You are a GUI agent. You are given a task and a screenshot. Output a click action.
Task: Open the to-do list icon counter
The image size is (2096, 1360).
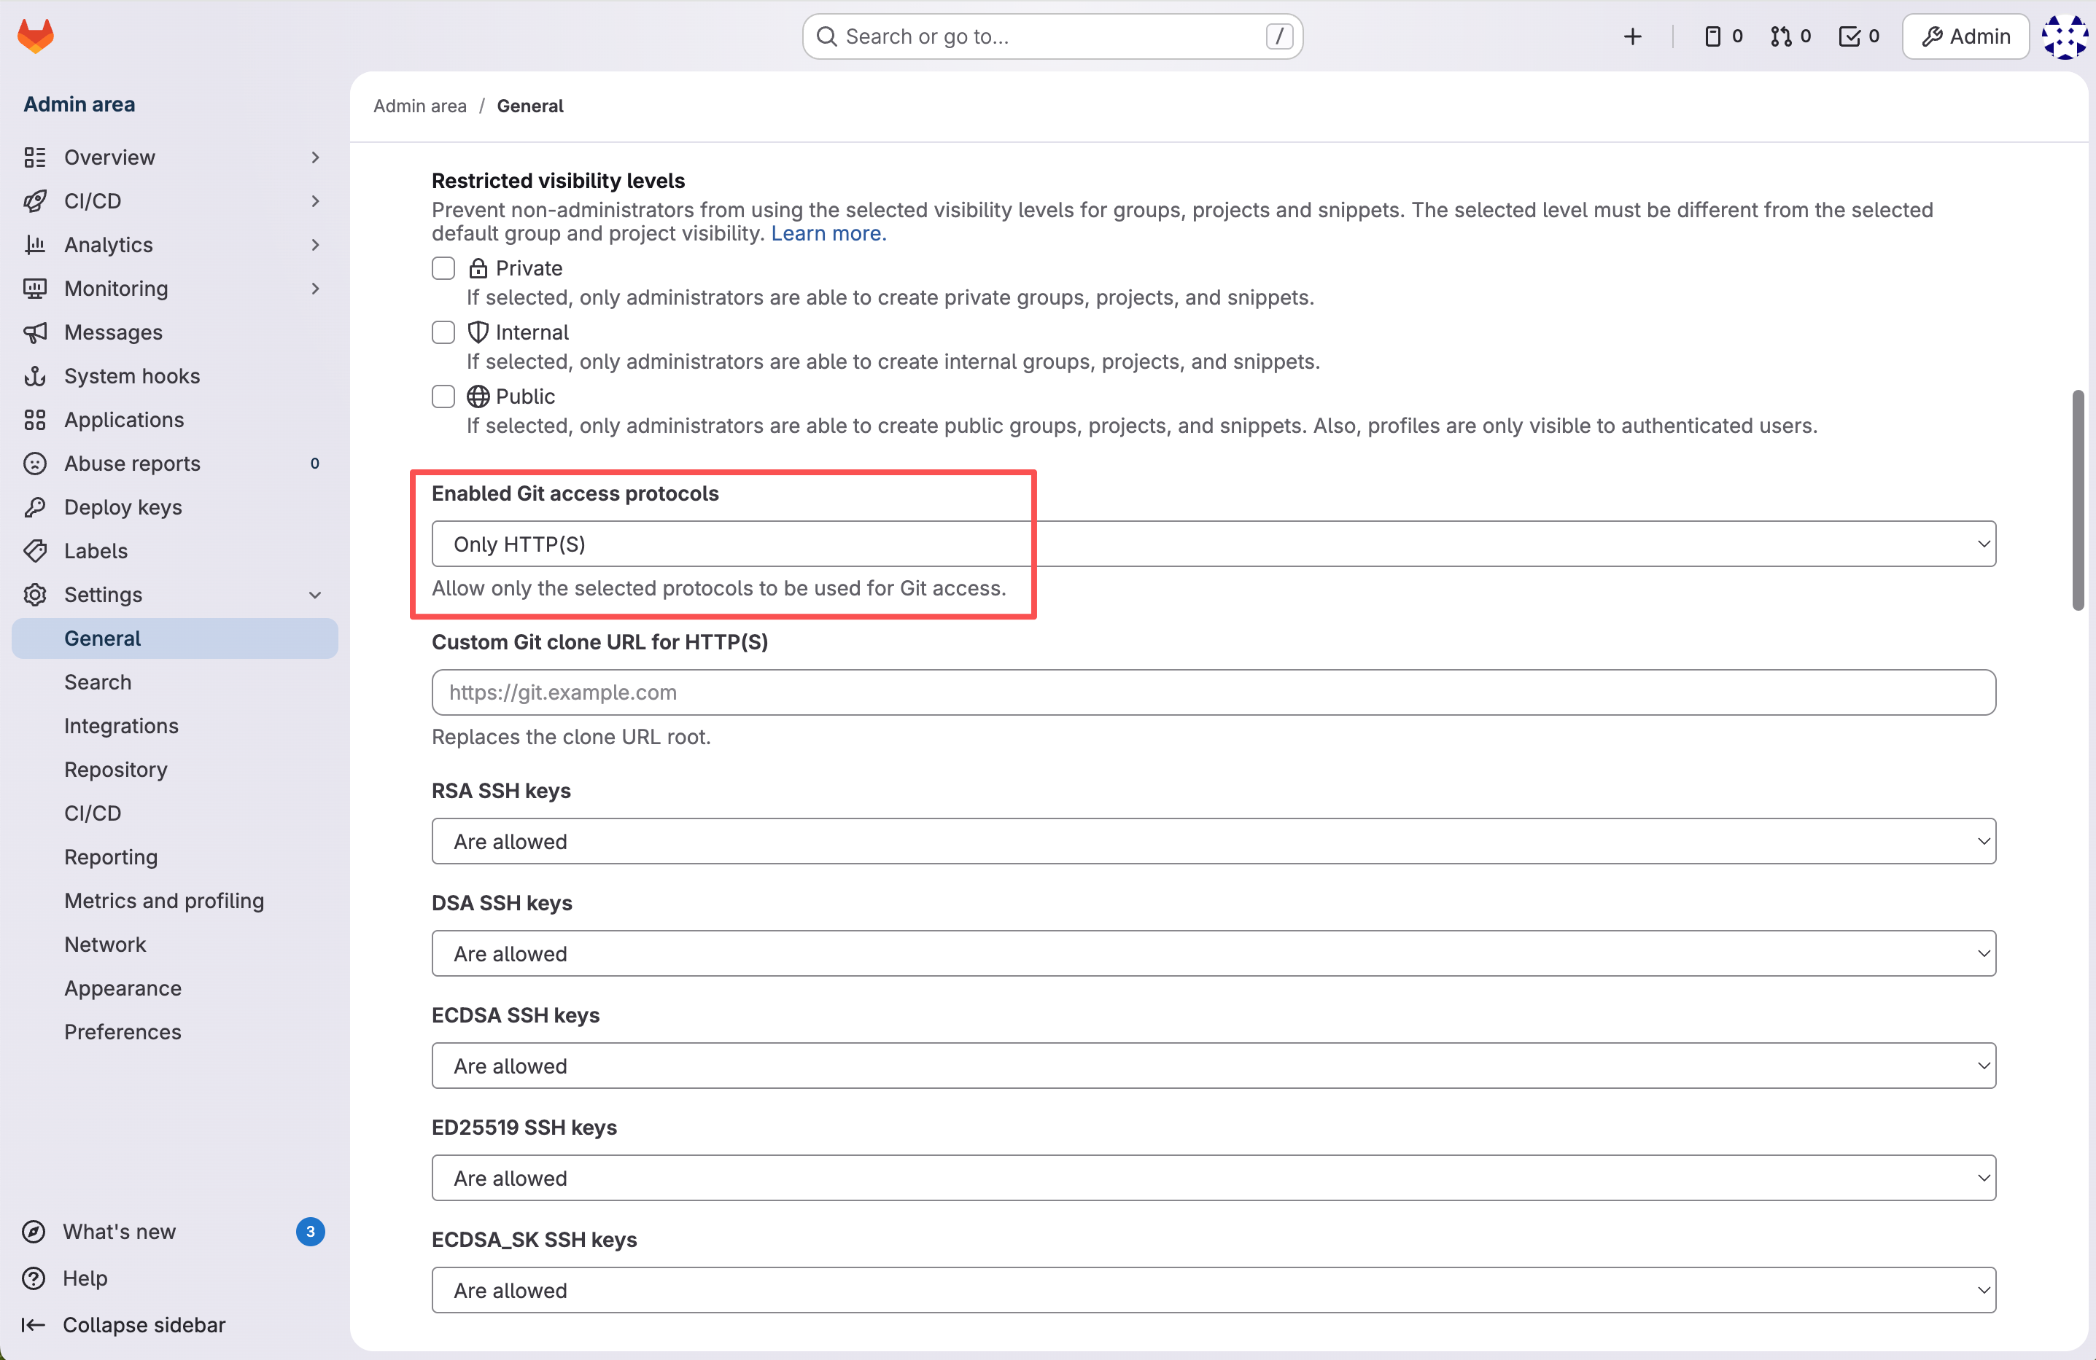[1858, 36]
